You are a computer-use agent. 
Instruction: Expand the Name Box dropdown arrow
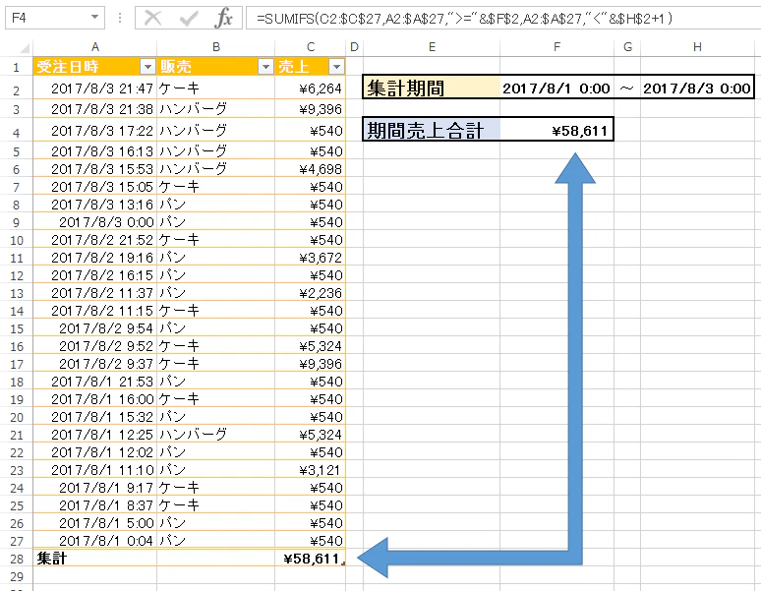pos(95,18)
